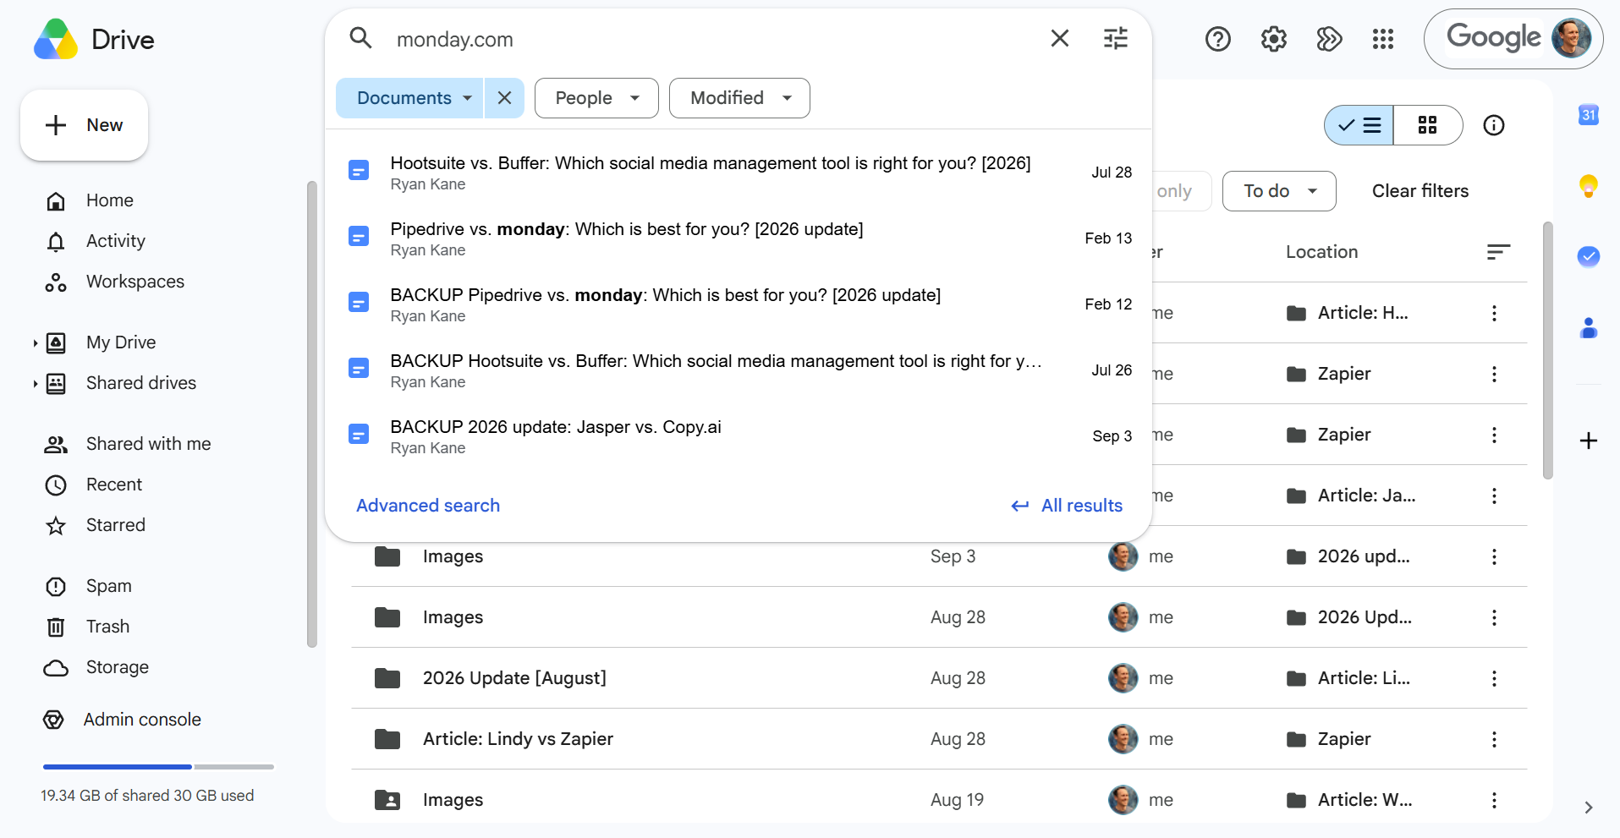
Task: Open Workspaces in sidebar
Action: tap(135, 282)
